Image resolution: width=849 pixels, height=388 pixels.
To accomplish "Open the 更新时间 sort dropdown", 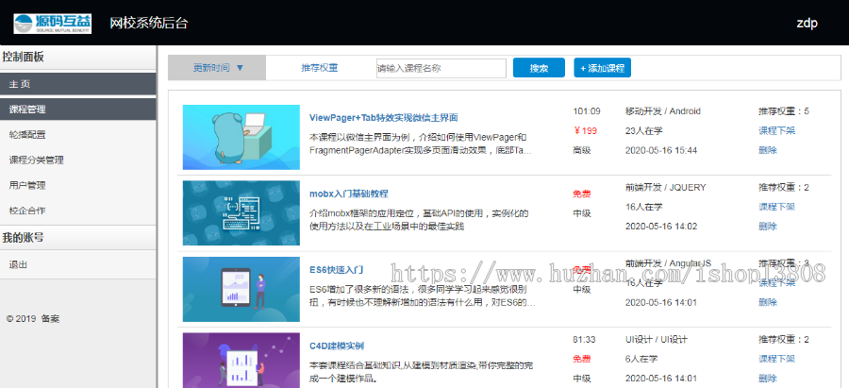I will click(217, 68).
